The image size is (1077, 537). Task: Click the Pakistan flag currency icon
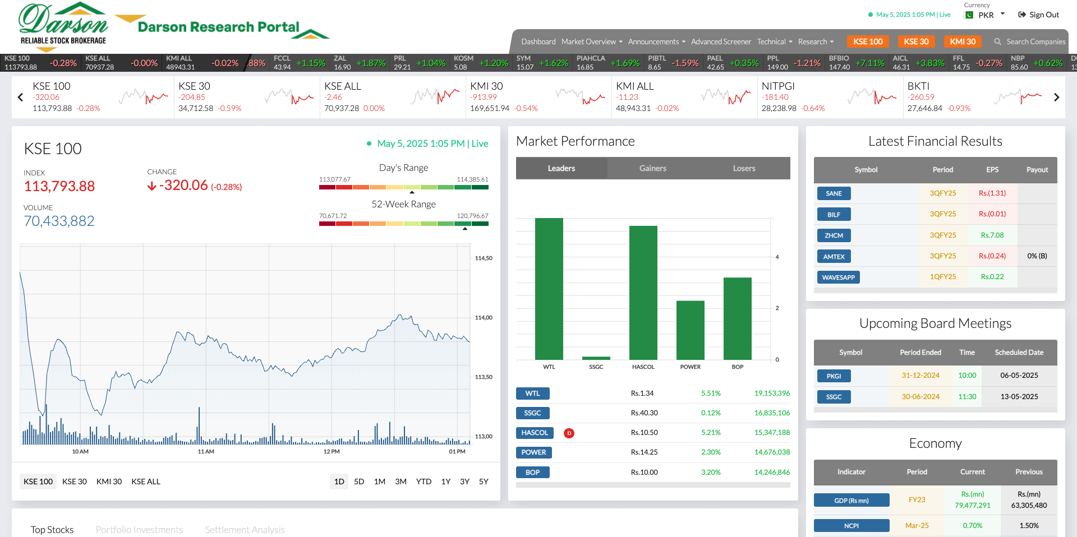pyautogui.click(x=969, y=15)
